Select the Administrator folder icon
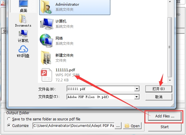The image size is (186, 135). pos(46,7)
